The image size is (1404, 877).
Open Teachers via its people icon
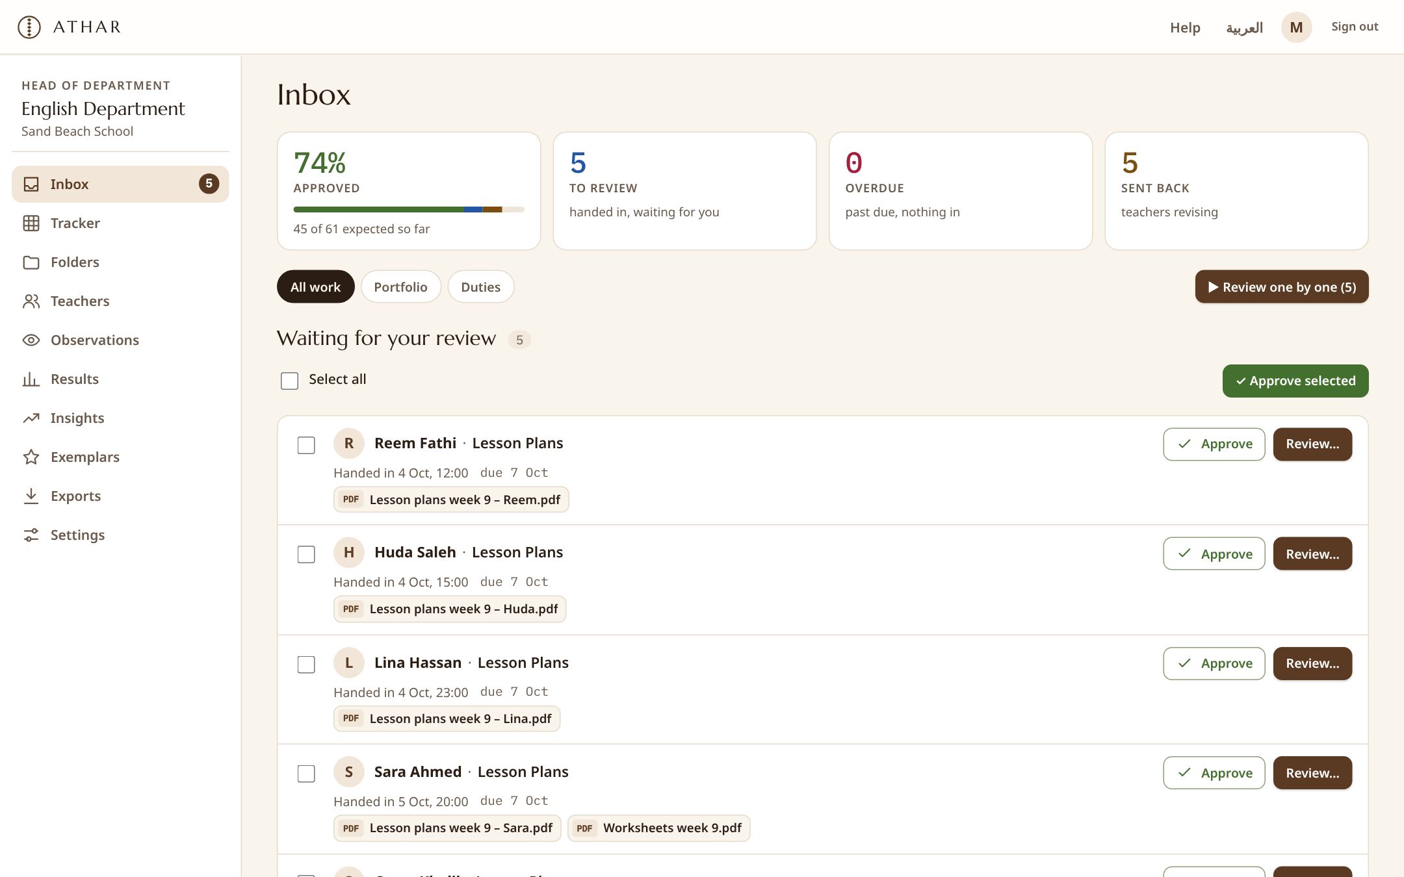pos(31,301)
